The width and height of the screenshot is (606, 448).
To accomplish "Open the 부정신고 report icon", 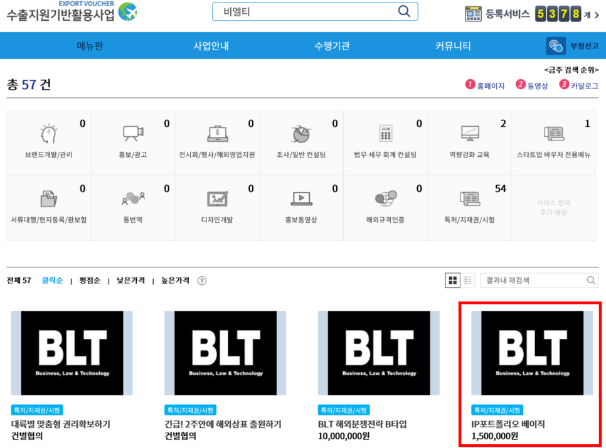I will click(x=556, y=45).
